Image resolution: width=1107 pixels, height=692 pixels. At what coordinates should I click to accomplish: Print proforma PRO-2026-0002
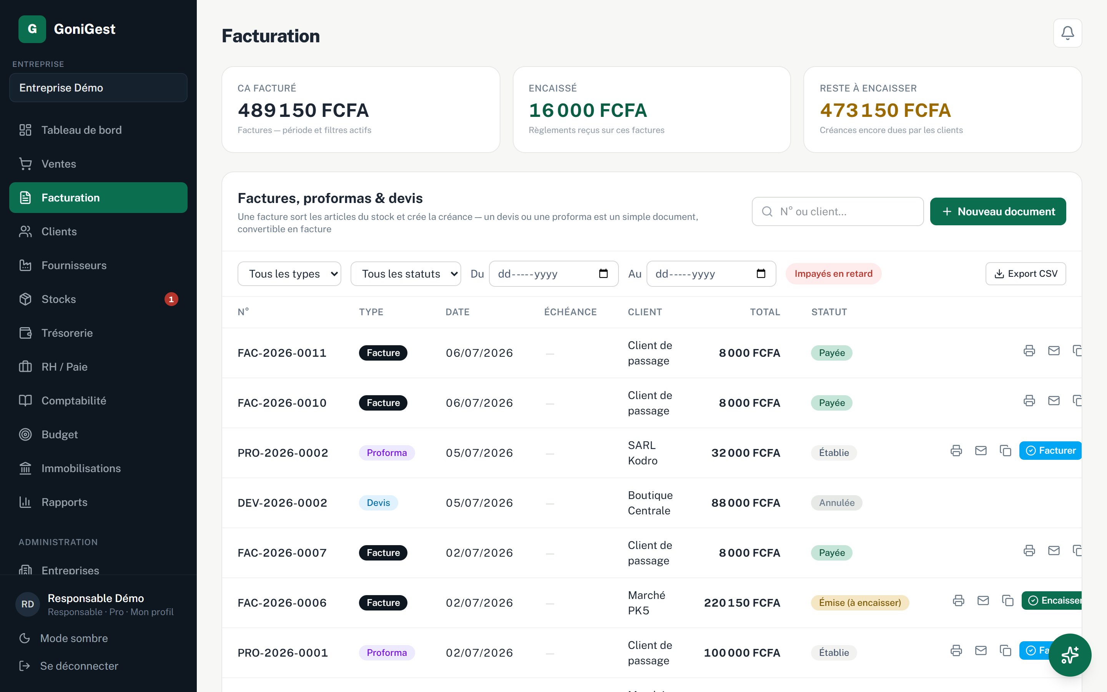(956, 450)
